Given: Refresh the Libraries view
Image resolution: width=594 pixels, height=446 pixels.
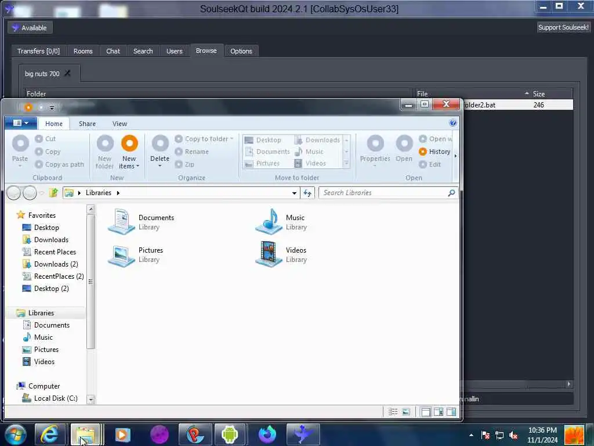Looking at the screenshot, I should [307, 193].
